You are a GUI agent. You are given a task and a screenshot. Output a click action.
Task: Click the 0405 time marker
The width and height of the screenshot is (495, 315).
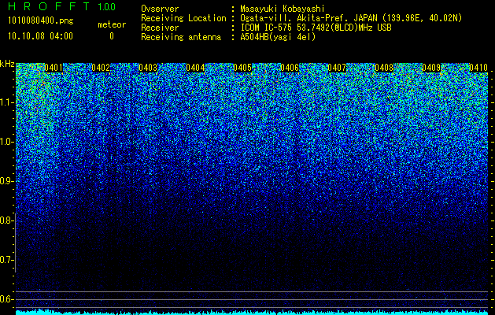[242, 68]
